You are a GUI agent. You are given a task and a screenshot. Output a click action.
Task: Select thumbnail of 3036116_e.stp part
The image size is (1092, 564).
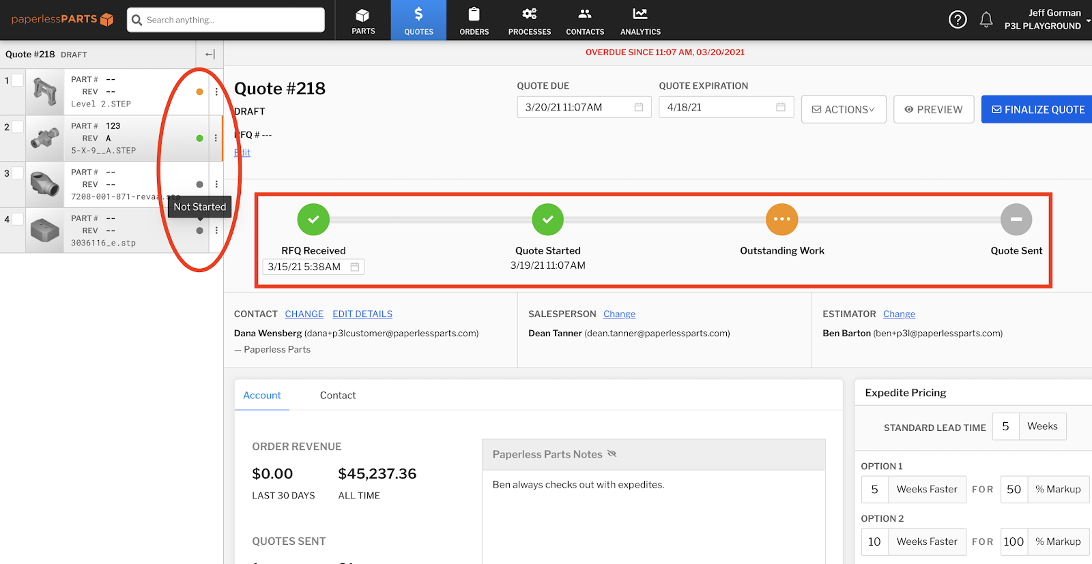coord(44,231)
